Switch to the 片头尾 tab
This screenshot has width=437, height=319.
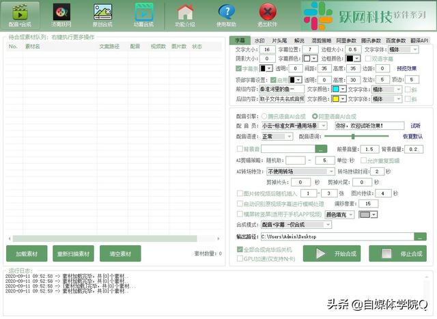279,40
